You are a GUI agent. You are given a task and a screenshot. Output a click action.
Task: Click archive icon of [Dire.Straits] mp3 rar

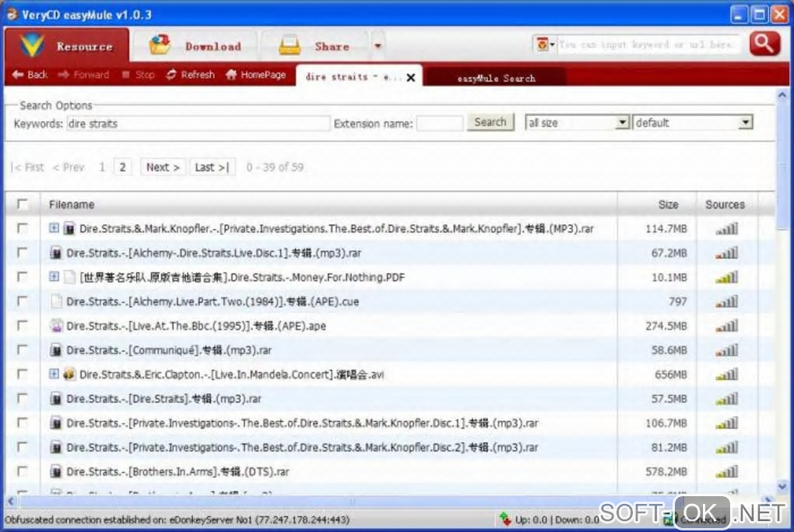point(56,399)
